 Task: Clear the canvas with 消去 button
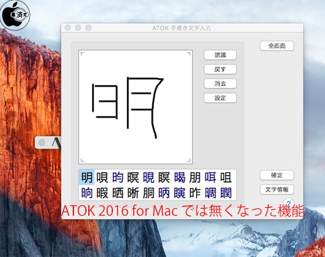point(220,84)
